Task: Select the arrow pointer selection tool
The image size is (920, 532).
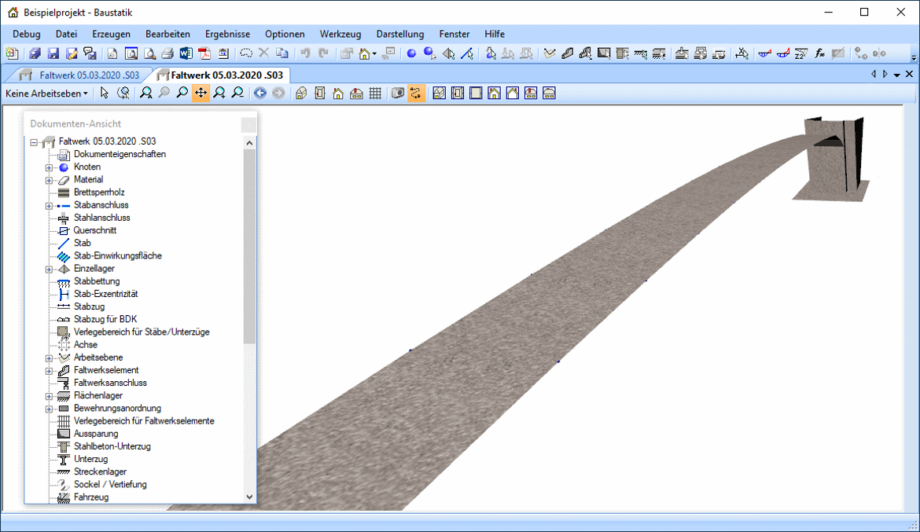Action: pyautogui.click(x=105, y=94)
